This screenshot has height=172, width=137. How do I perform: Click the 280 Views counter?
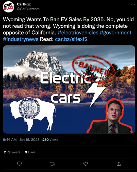tap(50, 140)
